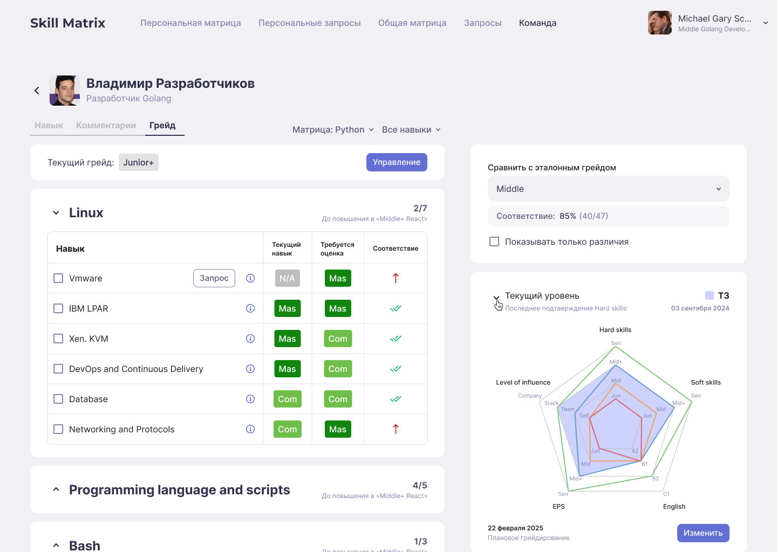Click green double-check in IBM LPAR row
This screenshot has height=552, width=777.
coord(396,308)
